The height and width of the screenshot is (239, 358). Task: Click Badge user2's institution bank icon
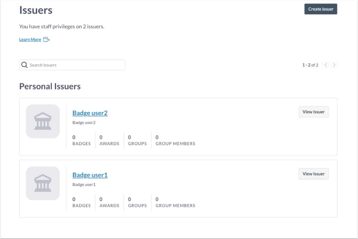(43, 121)
